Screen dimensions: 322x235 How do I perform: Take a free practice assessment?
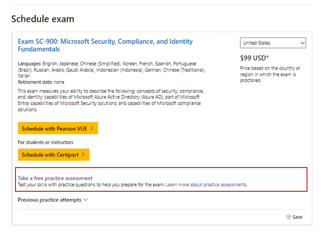[55, 178]
